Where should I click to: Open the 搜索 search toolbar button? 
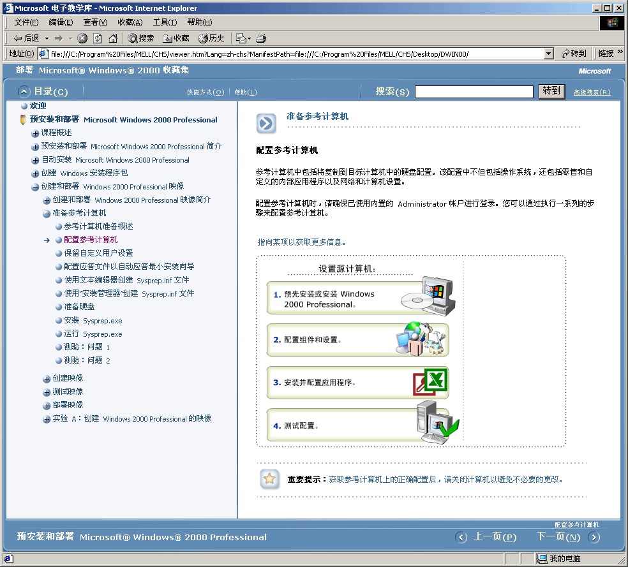140,38
